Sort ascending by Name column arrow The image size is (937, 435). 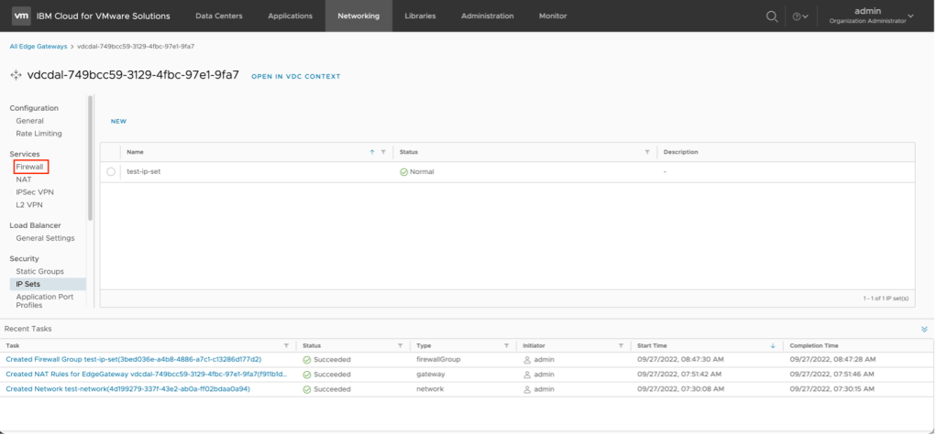371,152
